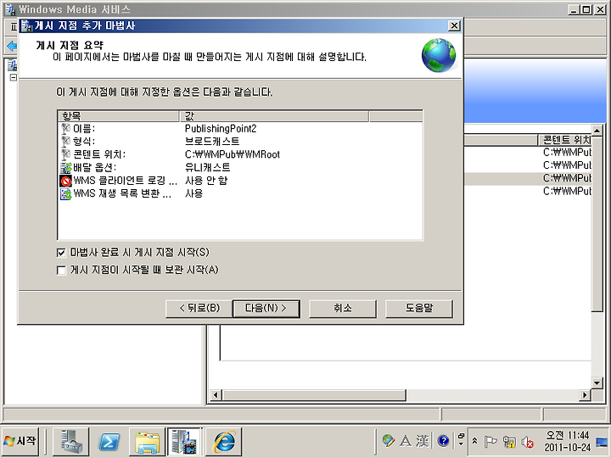The height and width of the screenshot is (458, 611).
Task: Select the 유니캐스트 value
Action: [207, 167]
